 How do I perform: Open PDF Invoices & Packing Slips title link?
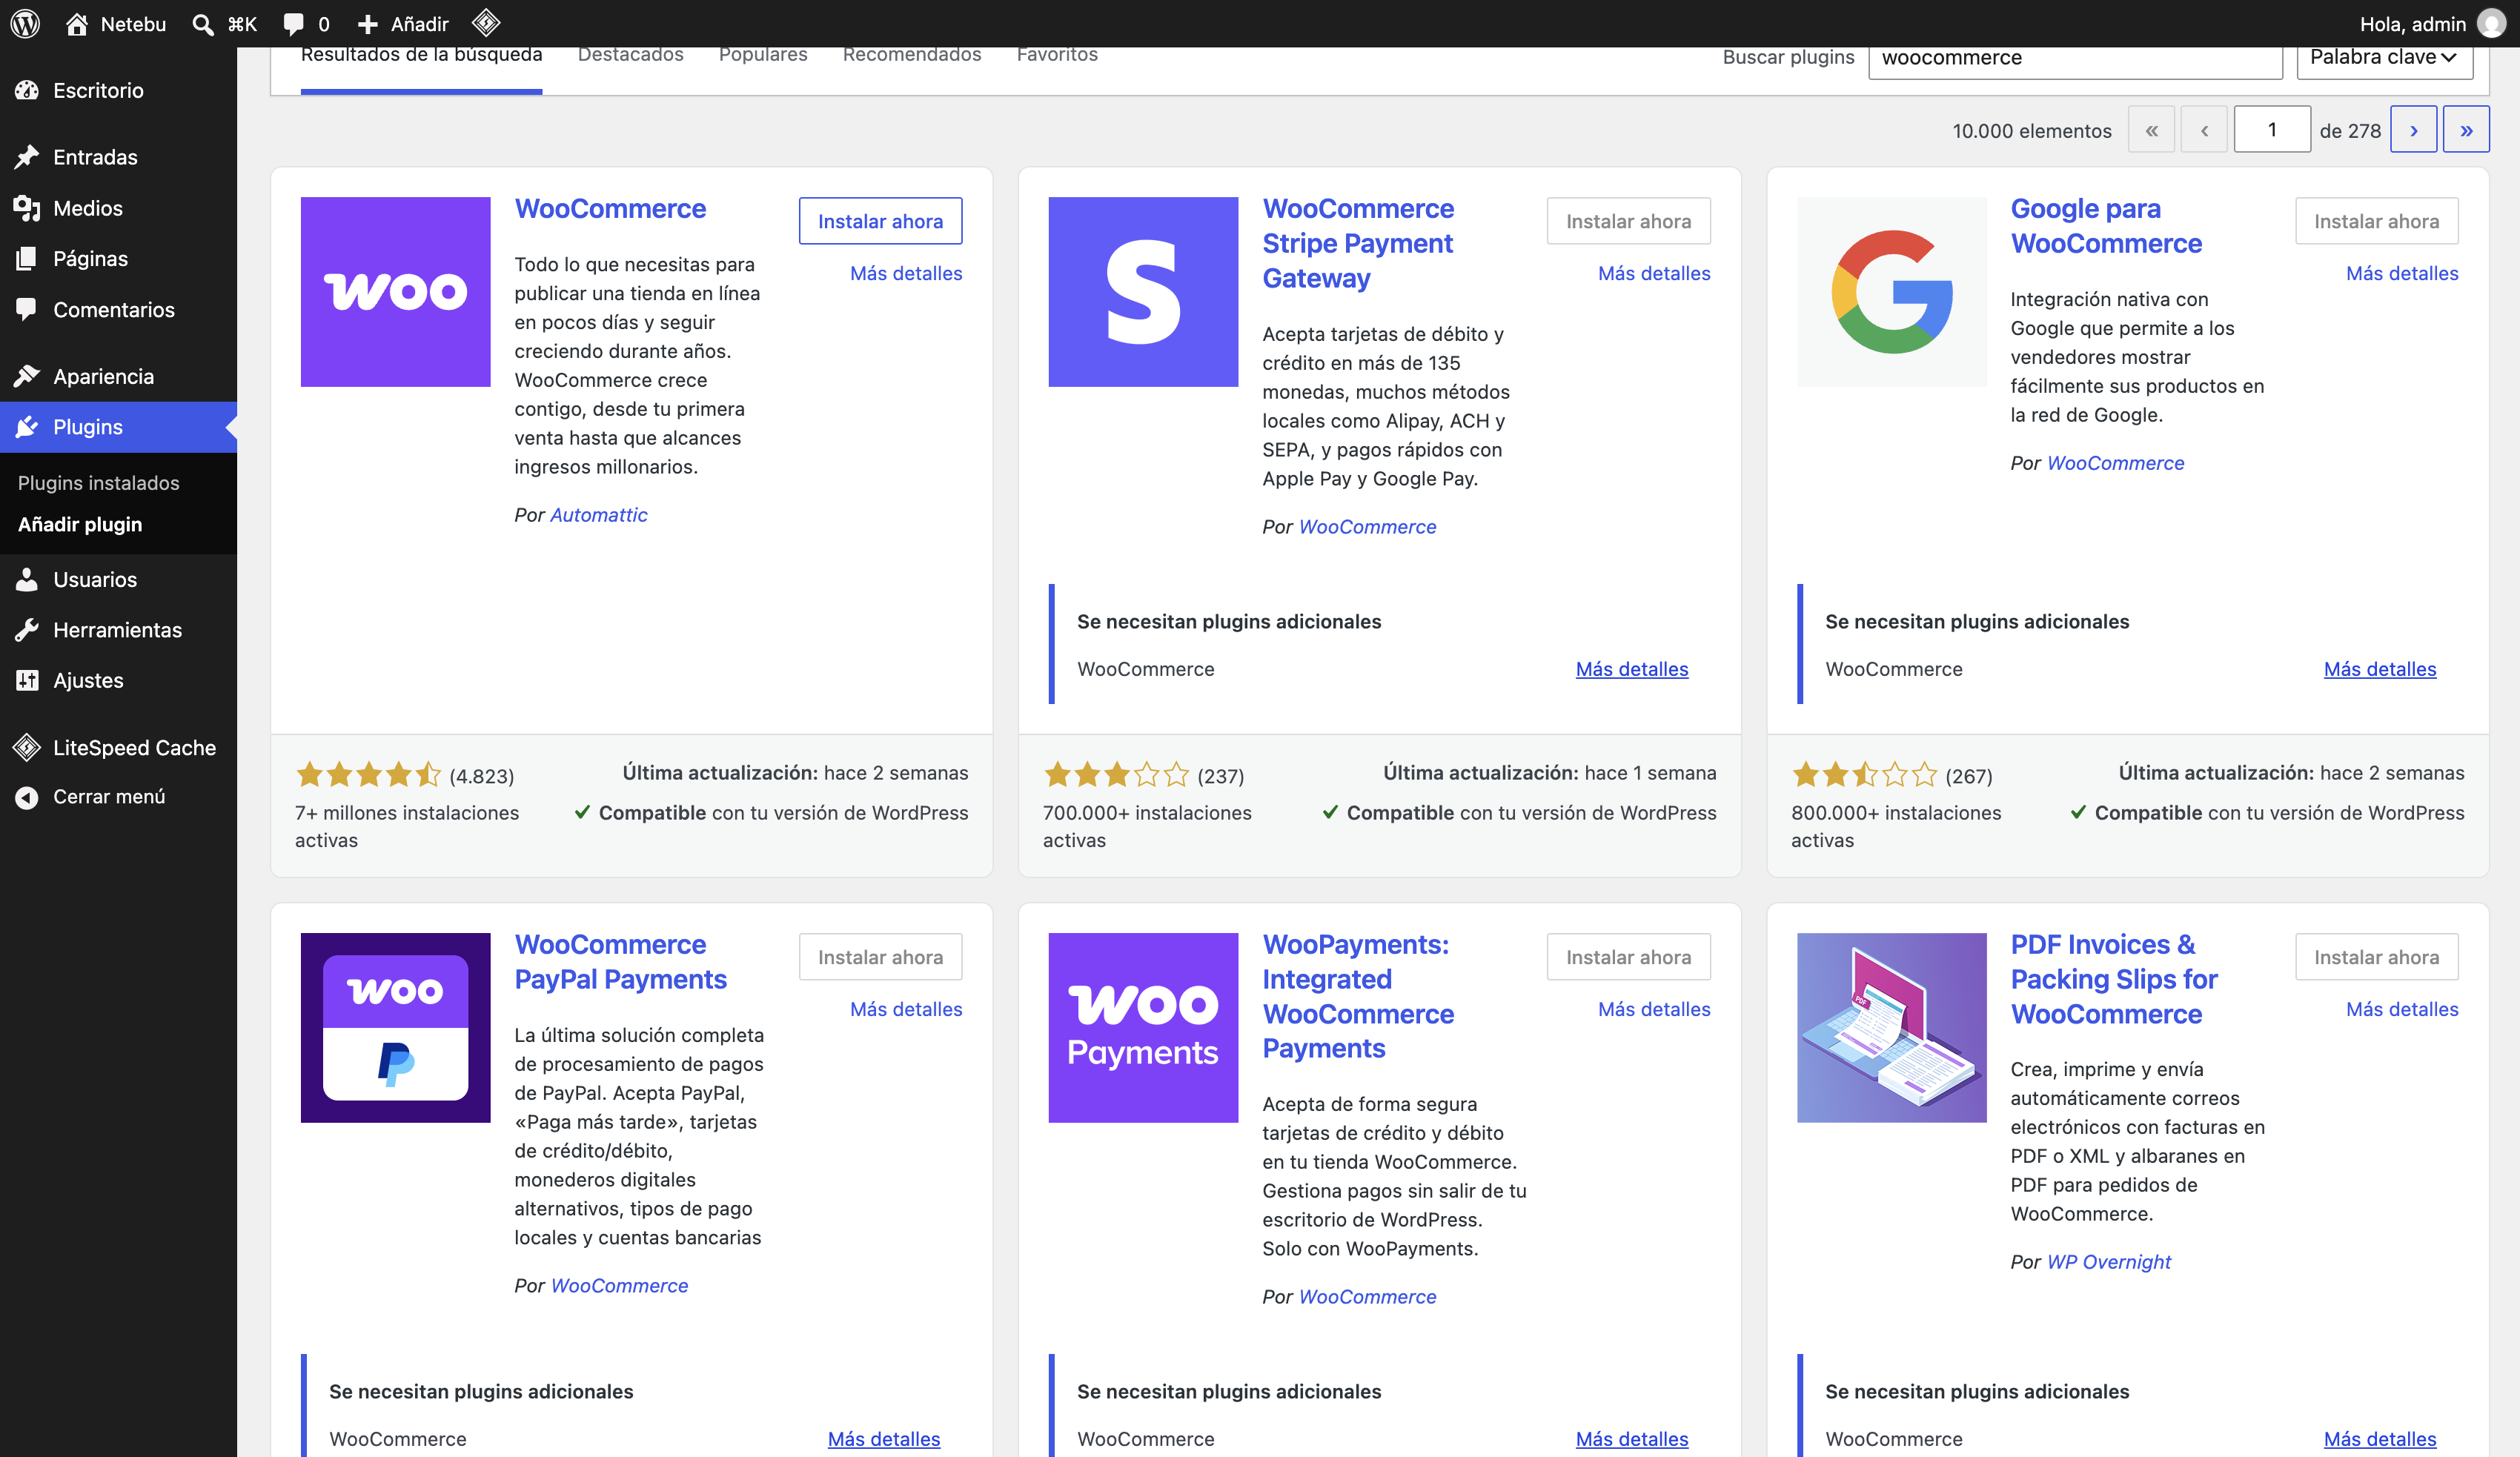2114,979
